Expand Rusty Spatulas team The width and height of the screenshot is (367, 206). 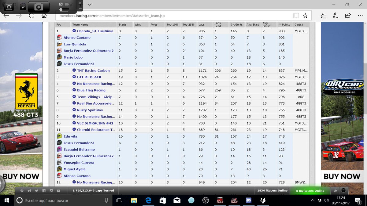[x=74, y=110]
